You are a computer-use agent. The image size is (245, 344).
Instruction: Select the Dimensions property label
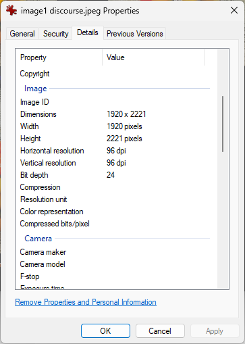coord(38,114)
